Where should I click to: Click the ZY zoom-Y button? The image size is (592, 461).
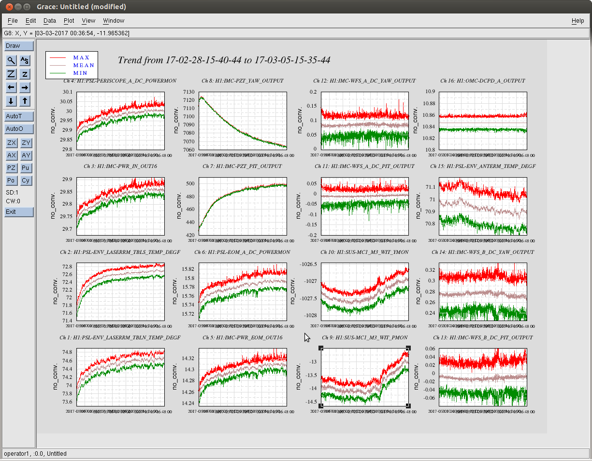[26, 142]
